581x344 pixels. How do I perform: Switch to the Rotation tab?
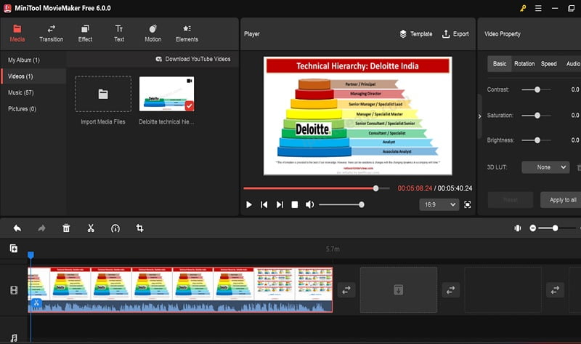click(524, 64)
